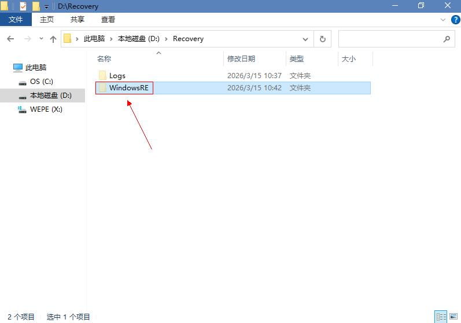Select OS (C:) drive in navigation pane

pos(42,82)
